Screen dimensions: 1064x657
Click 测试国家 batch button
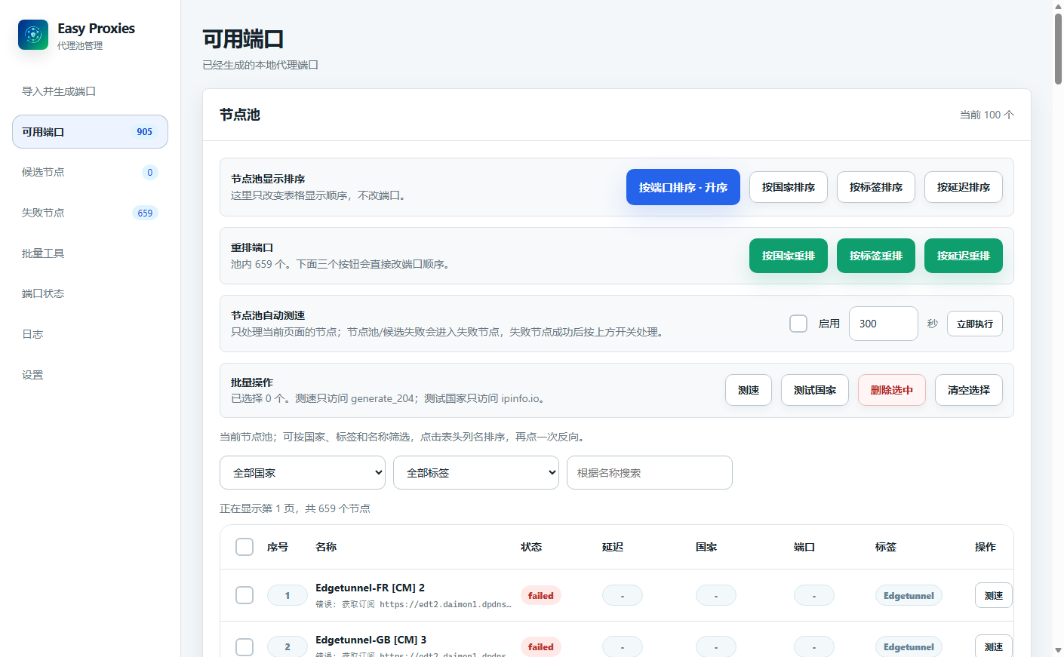tap(815, 390)
